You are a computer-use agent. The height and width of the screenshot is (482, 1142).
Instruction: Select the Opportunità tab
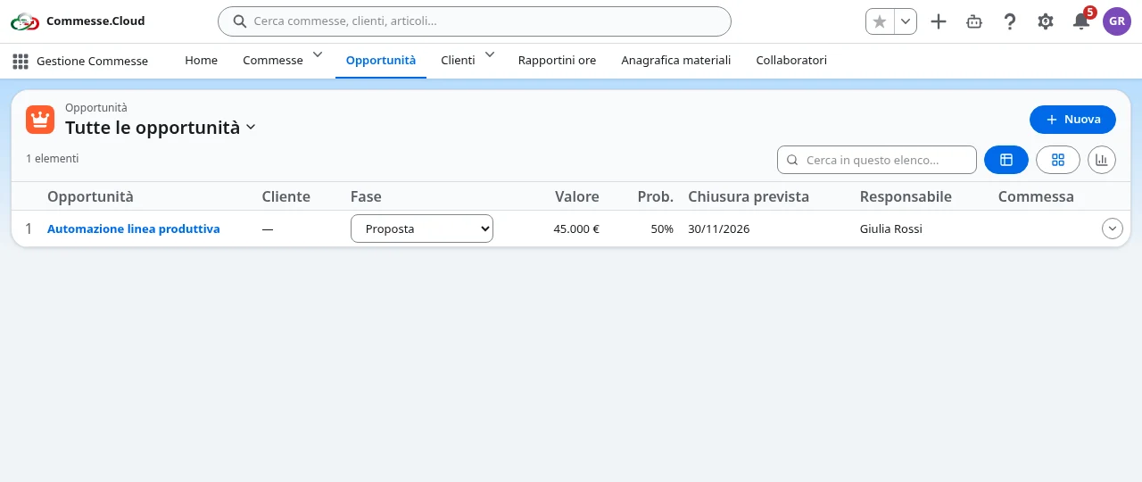(381, 61)
